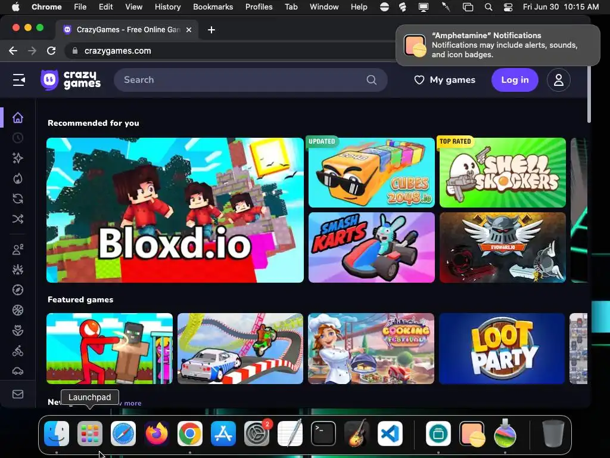This screenshot has width=610, height=458.
Task: Click the Log in button
Action: (x=515, y=80)
